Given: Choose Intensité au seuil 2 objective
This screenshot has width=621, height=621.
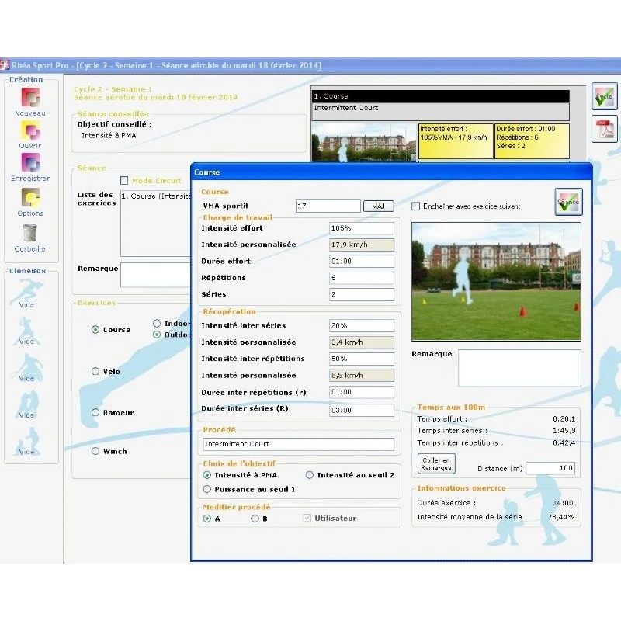Looking at the screenshot, I should point(310,475).
